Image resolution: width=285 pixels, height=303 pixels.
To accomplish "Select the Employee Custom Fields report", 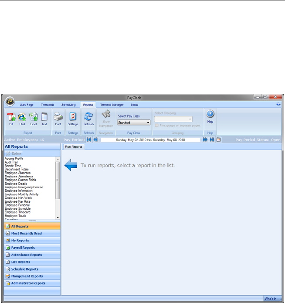I will point(20,180).
